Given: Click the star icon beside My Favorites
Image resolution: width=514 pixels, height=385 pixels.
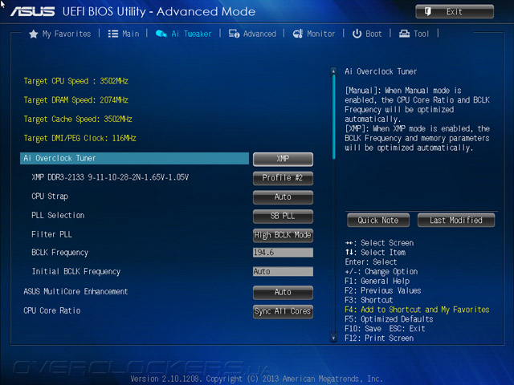Looking at the screenshot, I should [x=34, y=34].
